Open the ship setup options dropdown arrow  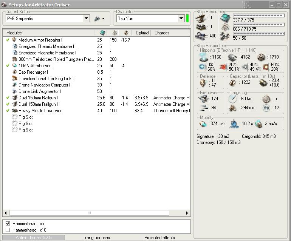[x=104, y=19]
